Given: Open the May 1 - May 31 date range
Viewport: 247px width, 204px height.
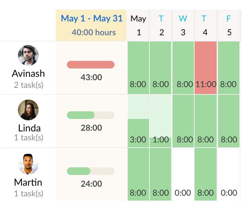Looking at the screenshot, I should click(x=92, y=18).
